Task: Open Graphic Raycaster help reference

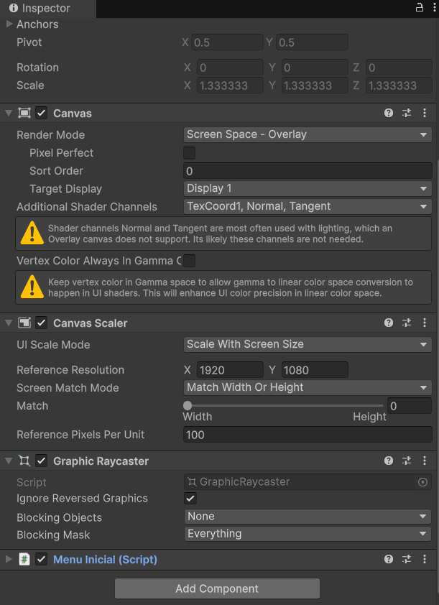Action: (389, 461)
